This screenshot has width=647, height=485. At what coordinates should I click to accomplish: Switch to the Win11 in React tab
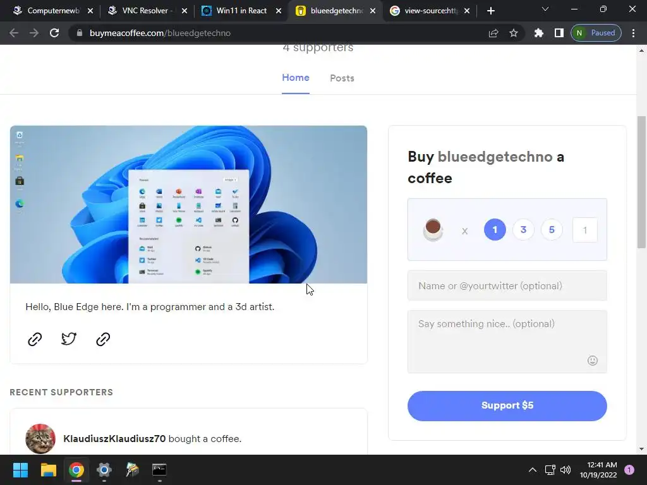tap(241, 11)
